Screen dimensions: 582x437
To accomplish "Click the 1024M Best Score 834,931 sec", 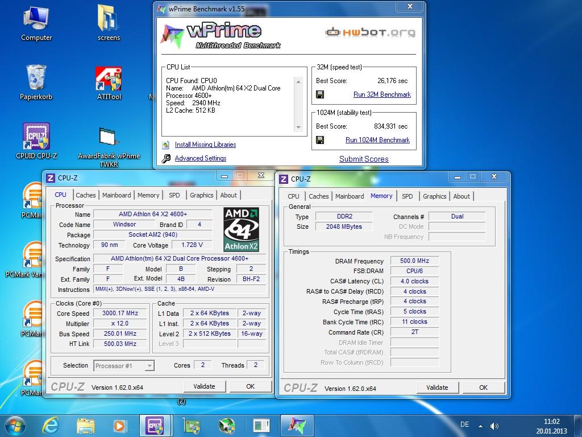I will pyautogui.click(x=390, y=126).
